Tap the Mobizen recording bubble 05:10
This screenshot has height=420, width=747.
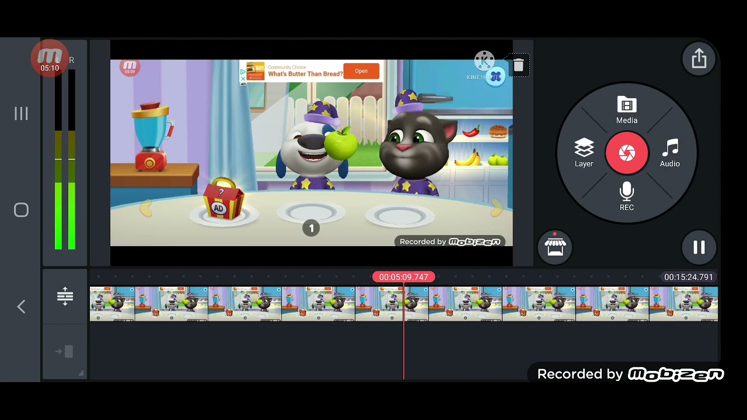coord(50,59)
